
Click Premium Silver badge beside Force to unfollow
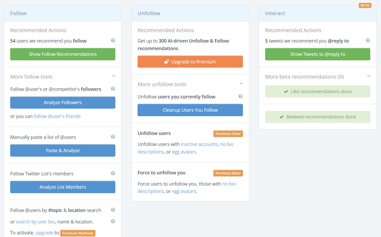click(x=228, y=173)
